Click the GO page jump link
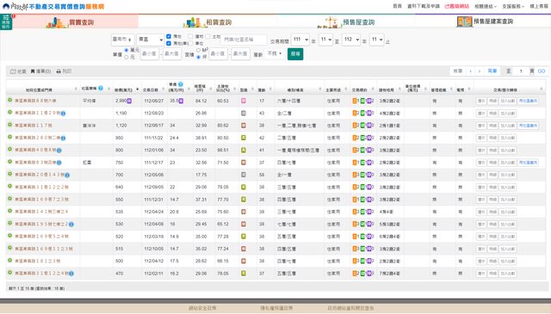The image size is (551, 314). click(542, 71)
